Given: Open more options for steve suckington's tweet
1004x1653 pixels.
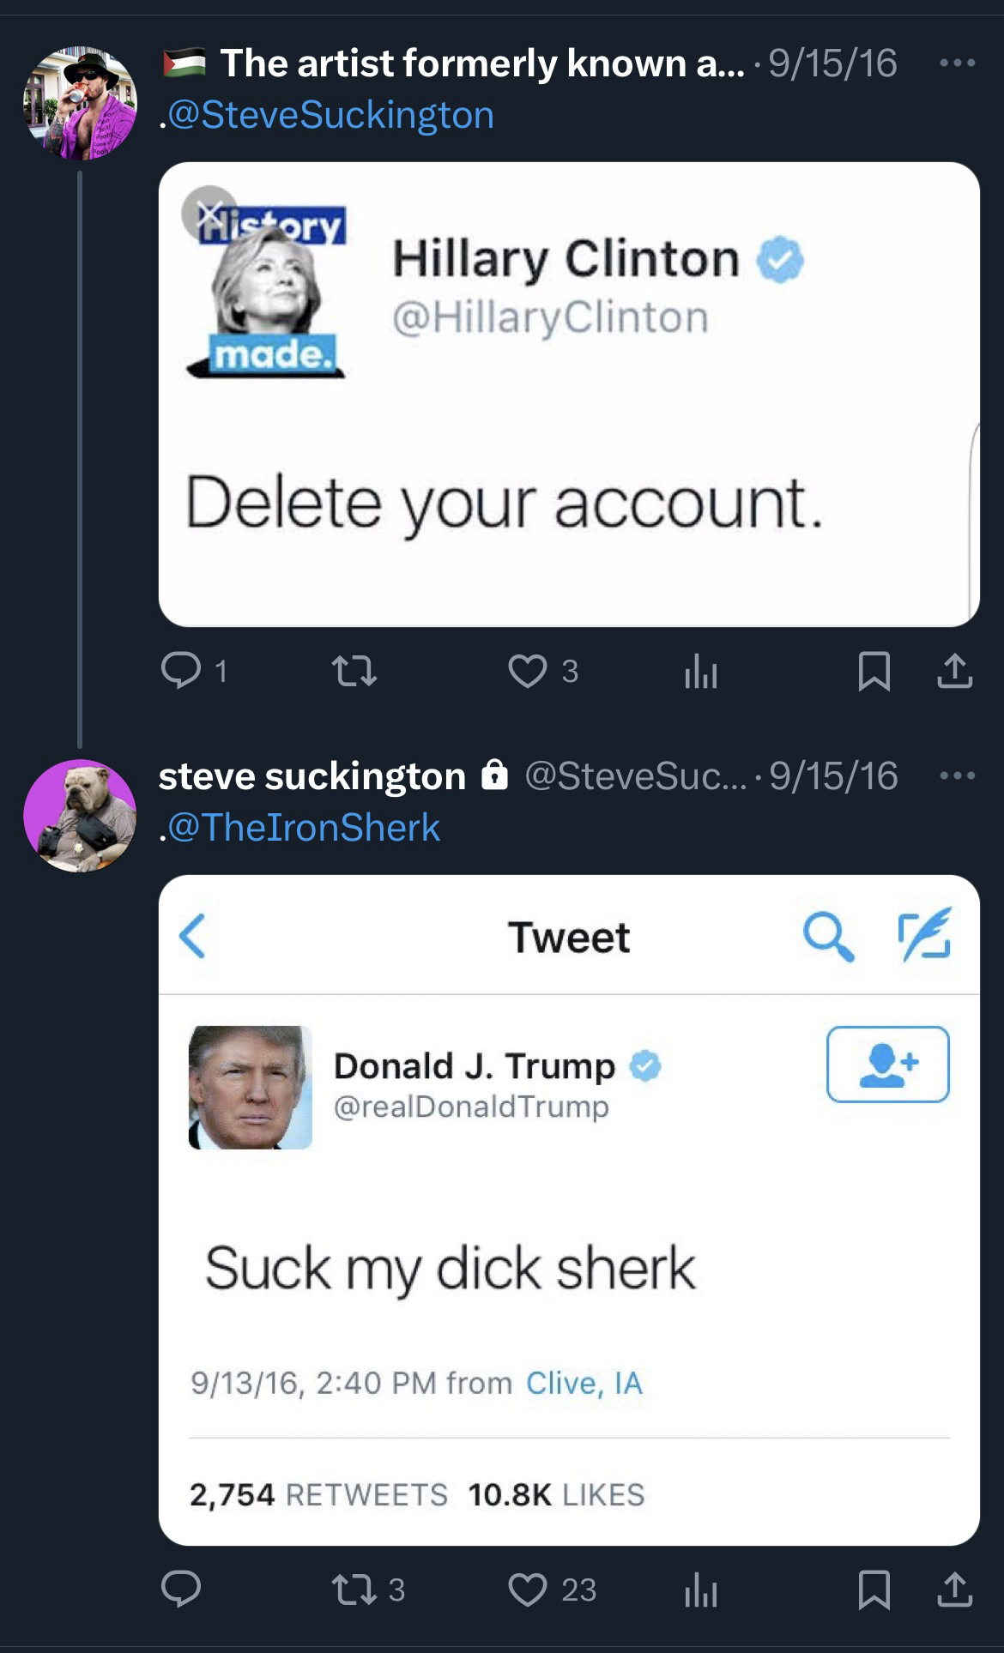Looking at the screenshot, I should pos(957,776).
